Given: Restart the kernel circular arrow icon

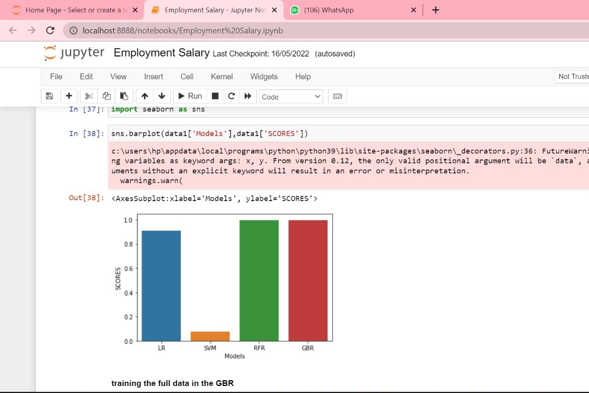Looking at the screenshot, I should tap(231, 96).
